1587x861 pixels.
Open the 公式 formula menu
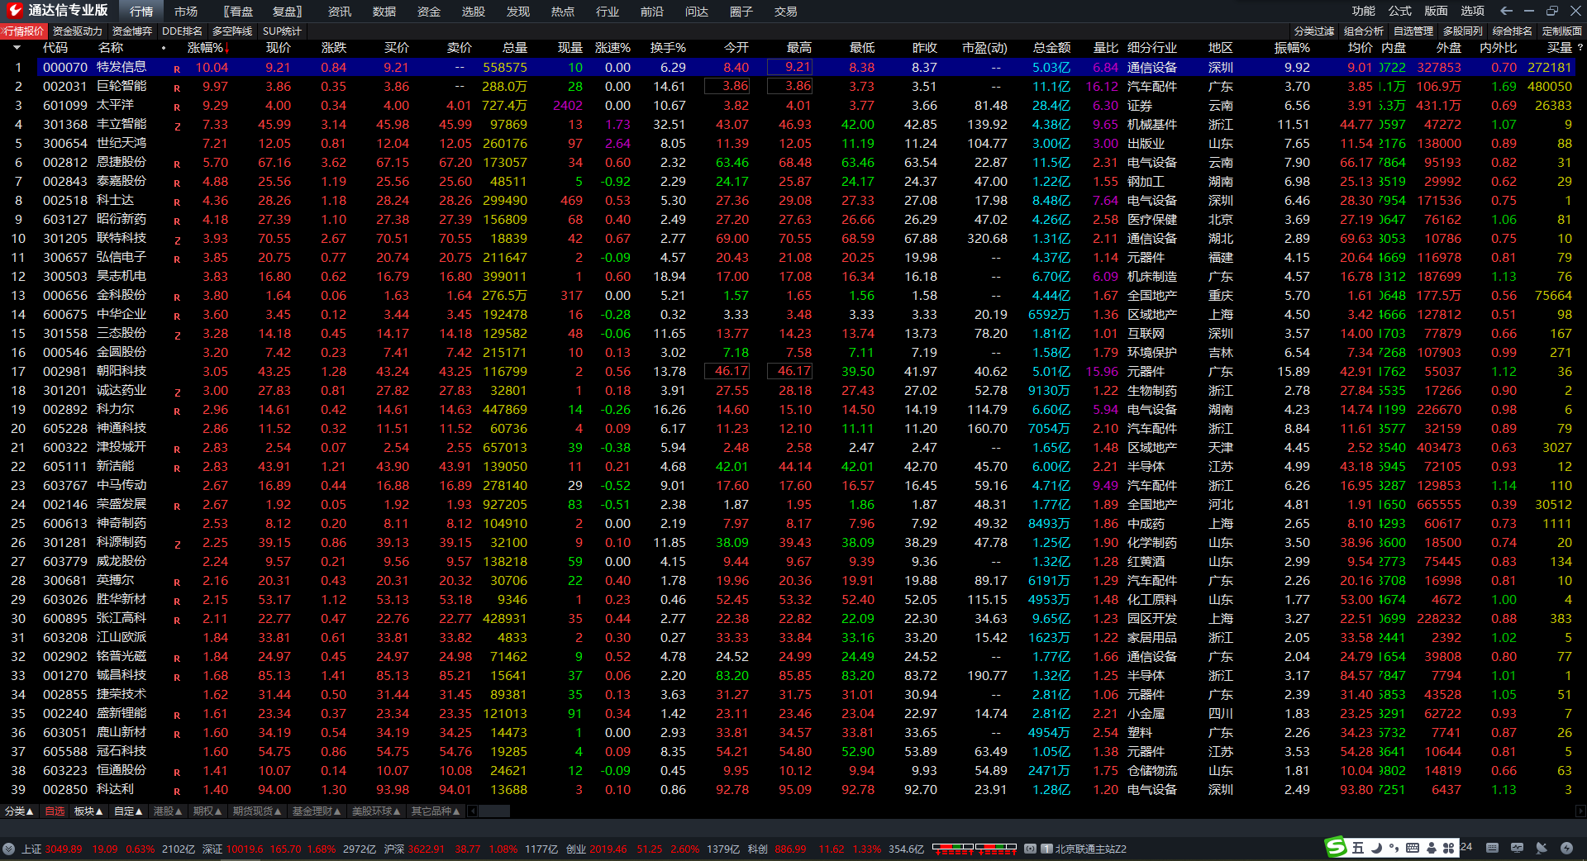point(1400,11)
